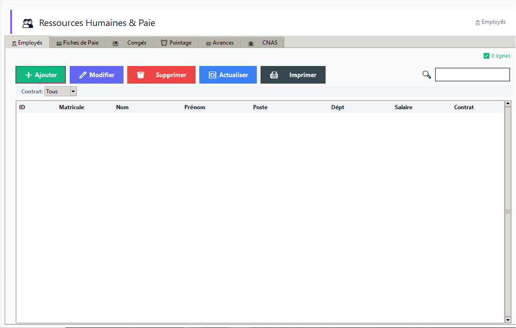Click the scrollbar down arrow in table
The width and height of the screenshot is (516, 328).
508,320
